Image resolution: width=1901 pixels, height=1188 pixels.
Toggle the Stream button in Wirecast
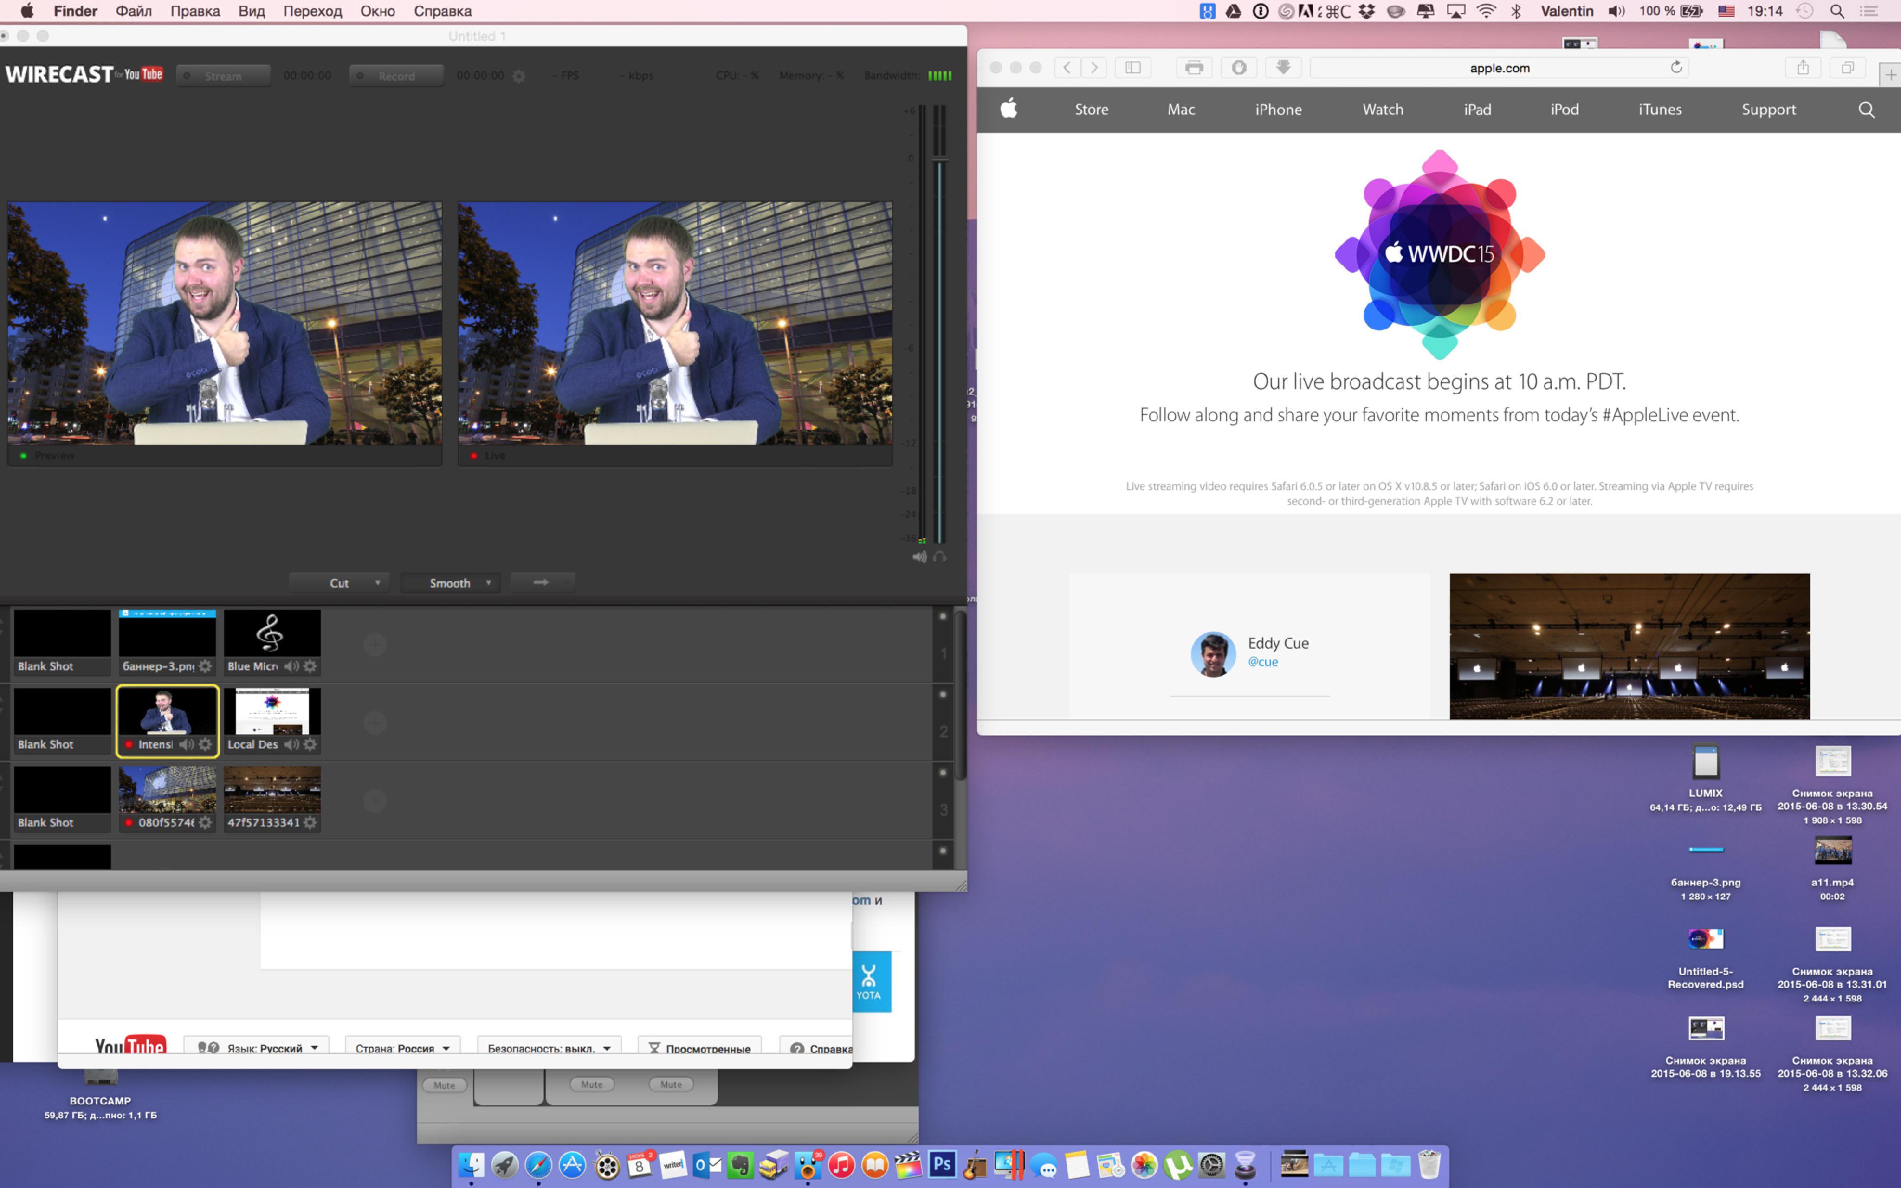click(223, 76)
